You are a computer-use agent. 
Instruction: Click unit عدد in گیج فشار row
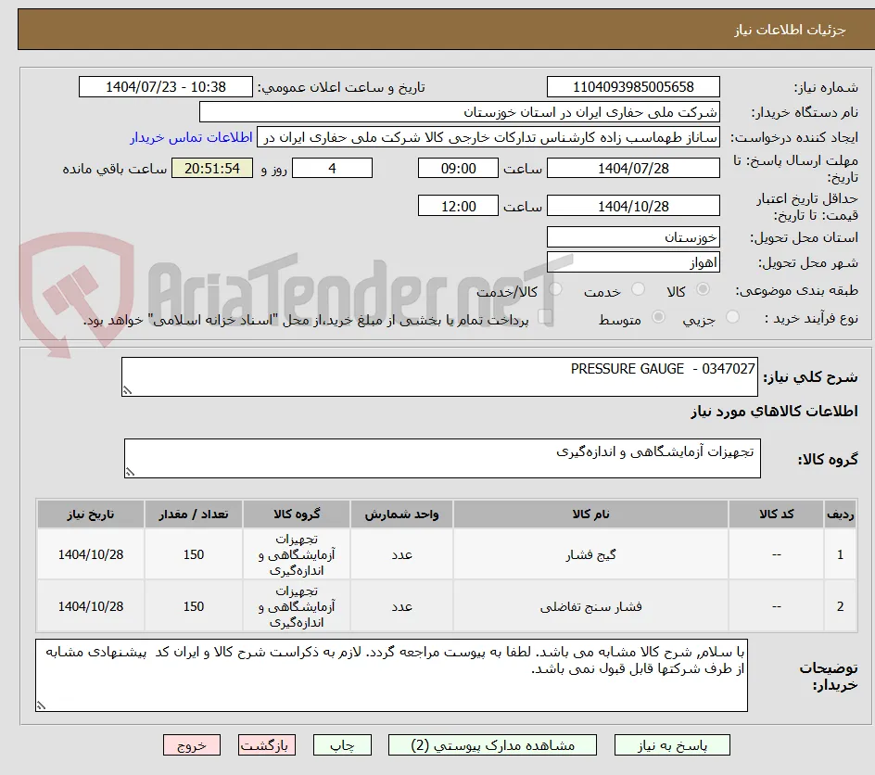click(x=401, y=554)
